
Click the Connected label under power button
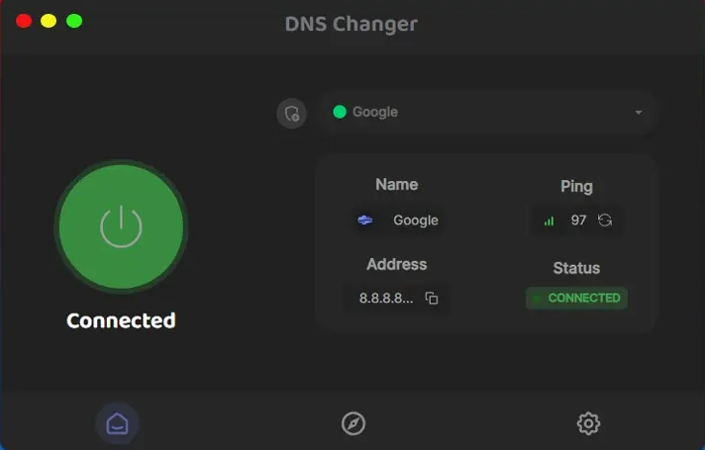121,320
